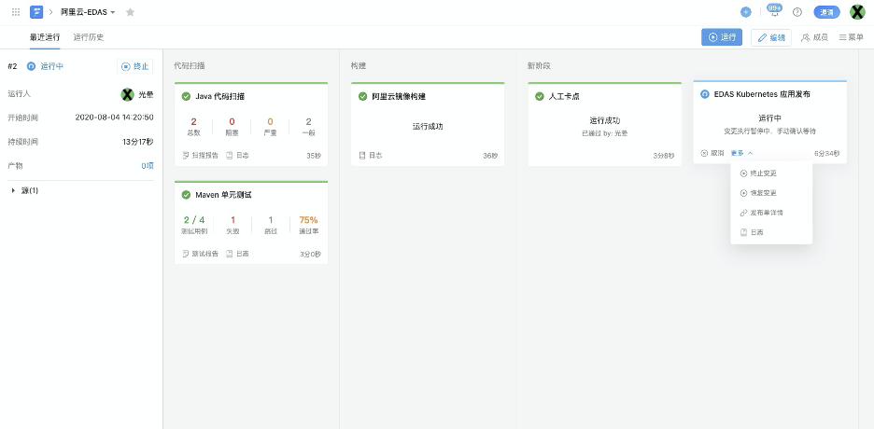
Task: Open the 成员 members panel
Action: click(x=814, y=37)
